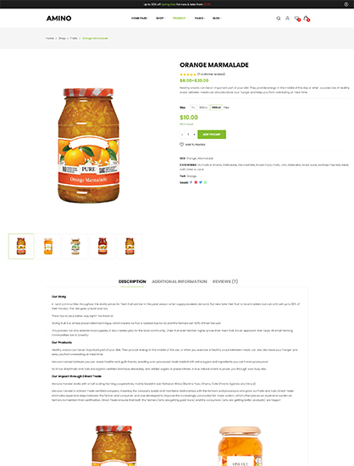Switch to Additional Information tab
The width and height of the screenshot is (354, 466).
[180, 281]
